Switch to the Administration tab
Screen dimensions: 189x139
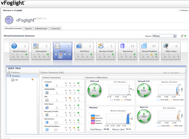41,29
